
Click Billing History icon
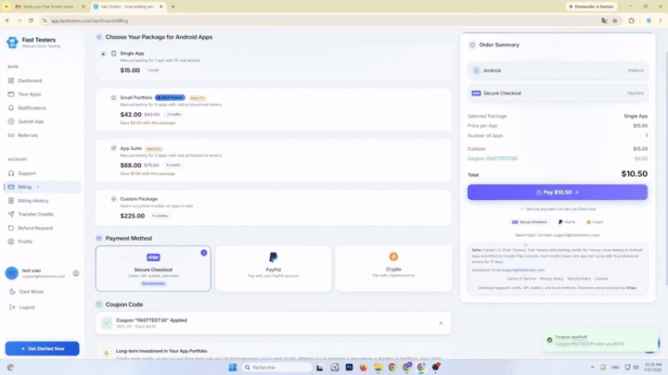[x=11, y=201]
